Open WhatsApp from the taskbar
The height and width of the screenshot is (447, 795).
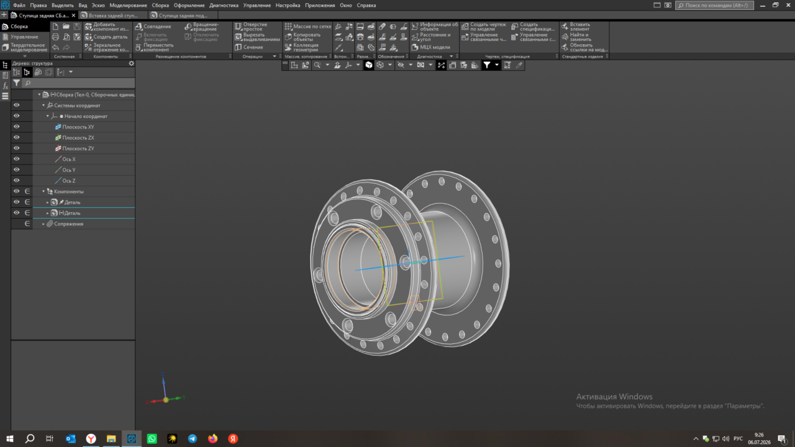tap(152, 438)
